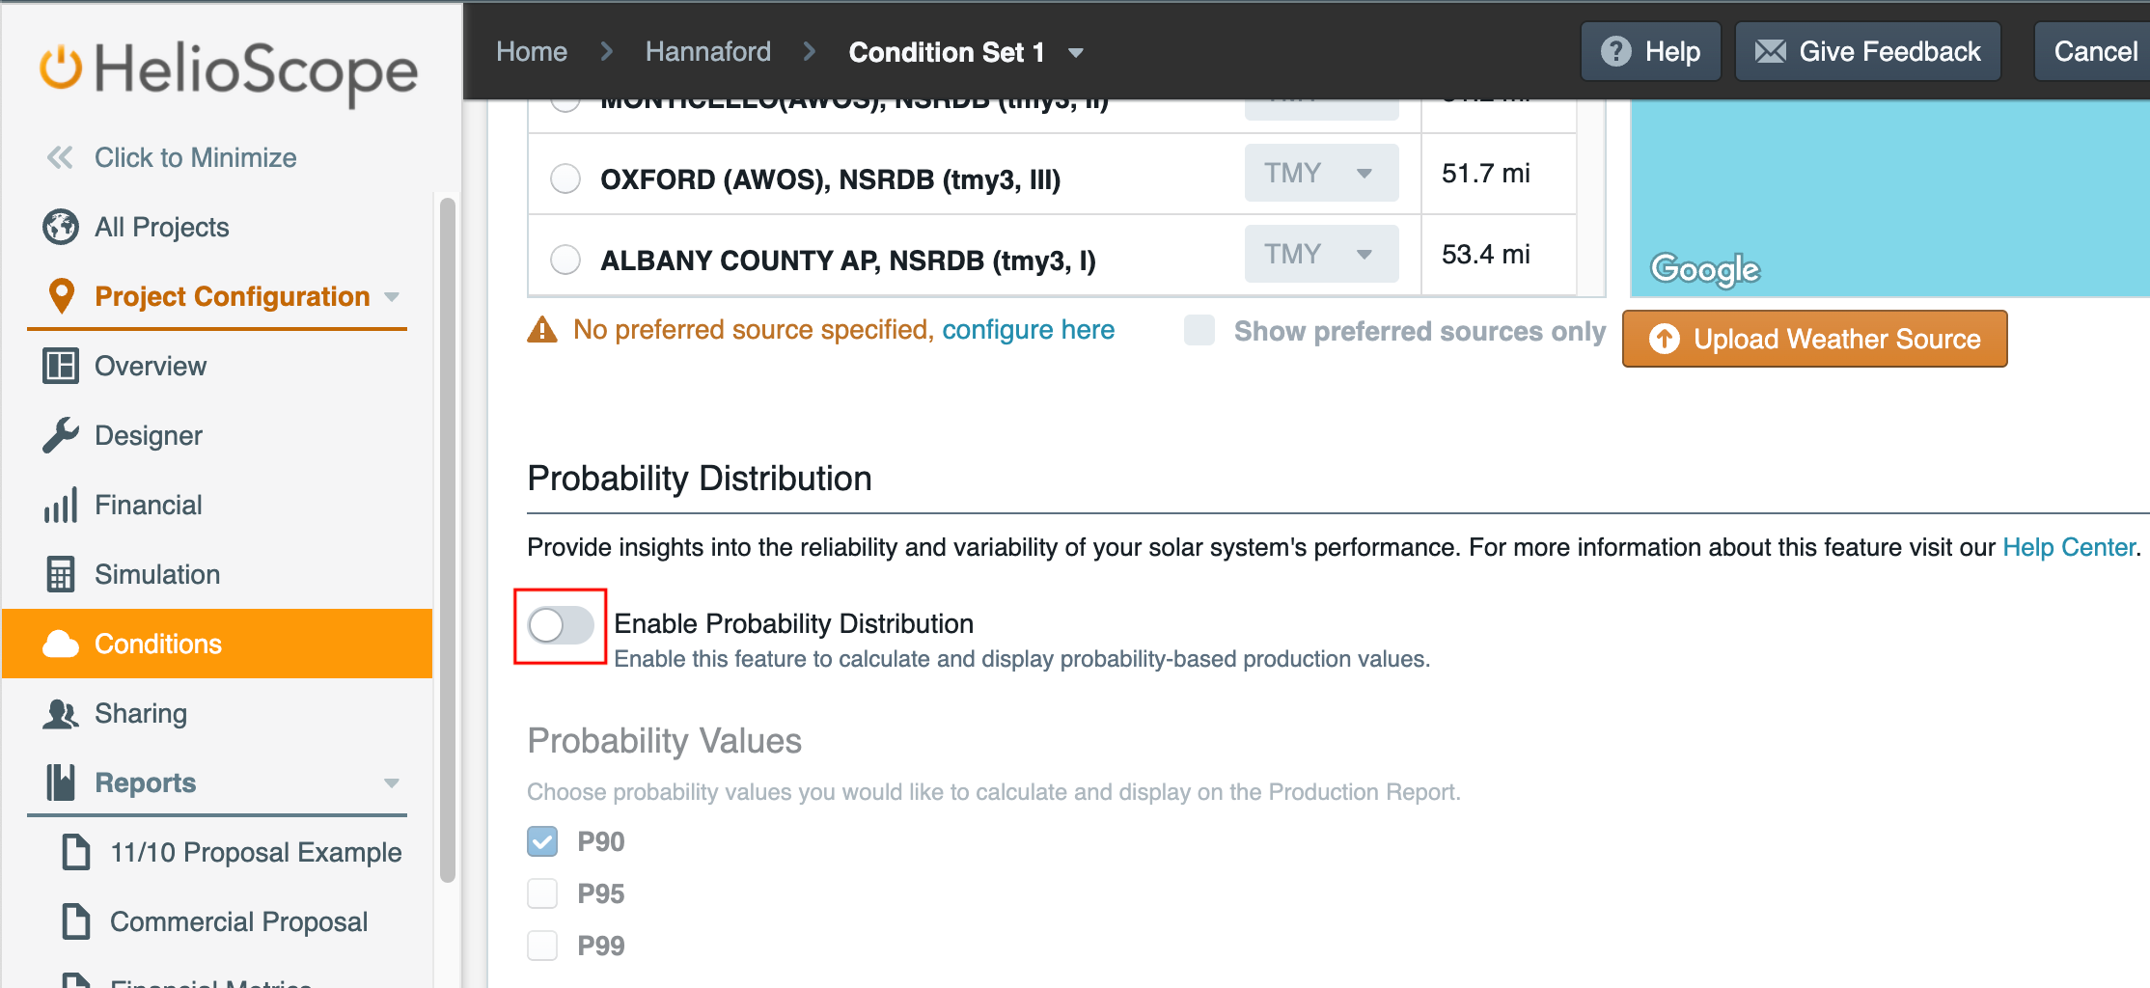The width and height of the screenshot is (2150, 988).
Task: Open the 11/10 Proposal Example report
Action: pyautogui.click(x=256, y=852)
